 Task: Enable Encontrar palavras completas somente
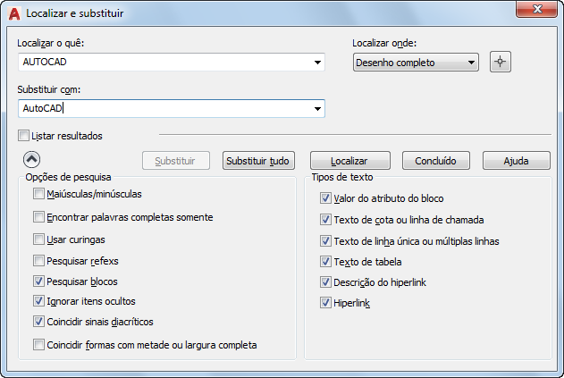(38, 217)
